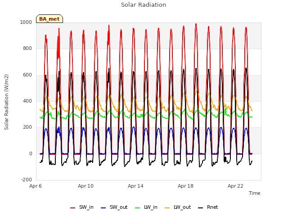Click the 800 y-axis tick label
Viewport: 288px width, 216px height.
point(27,48)
